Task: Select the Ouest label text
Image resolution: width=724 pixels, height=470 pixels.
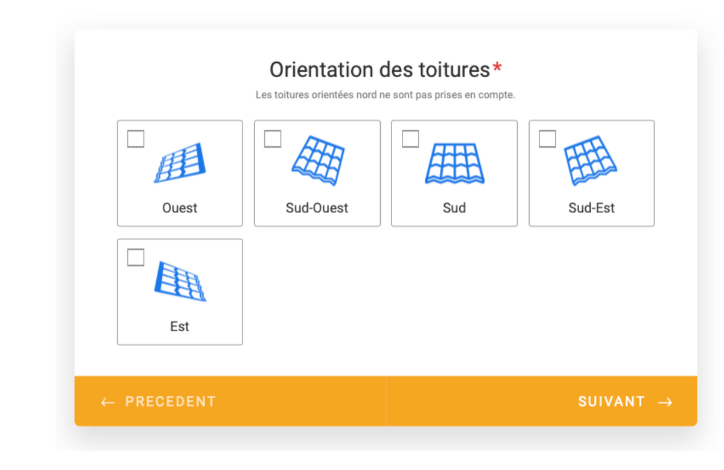Action: coord(180,208)
